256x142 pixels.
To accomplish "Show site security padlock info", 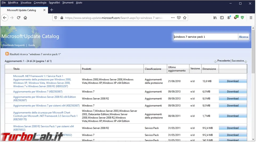I will pyautogui.click(x=62, y=18).
